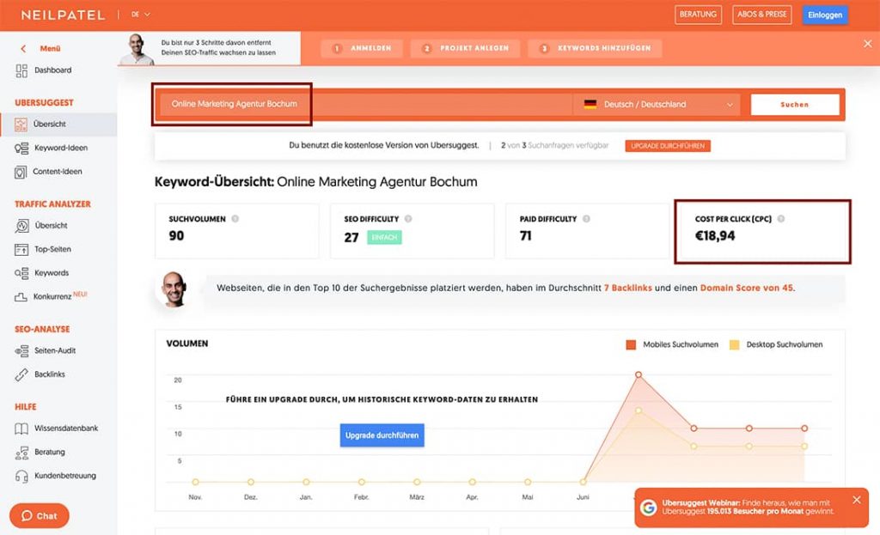
Task: Click Traffic Analyzer Übersicht icon
Action: 21,226
